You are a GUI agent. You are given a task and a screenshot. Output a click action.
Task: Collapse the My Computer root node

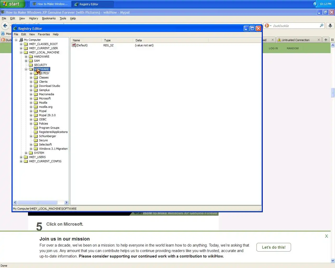[16, 40]
